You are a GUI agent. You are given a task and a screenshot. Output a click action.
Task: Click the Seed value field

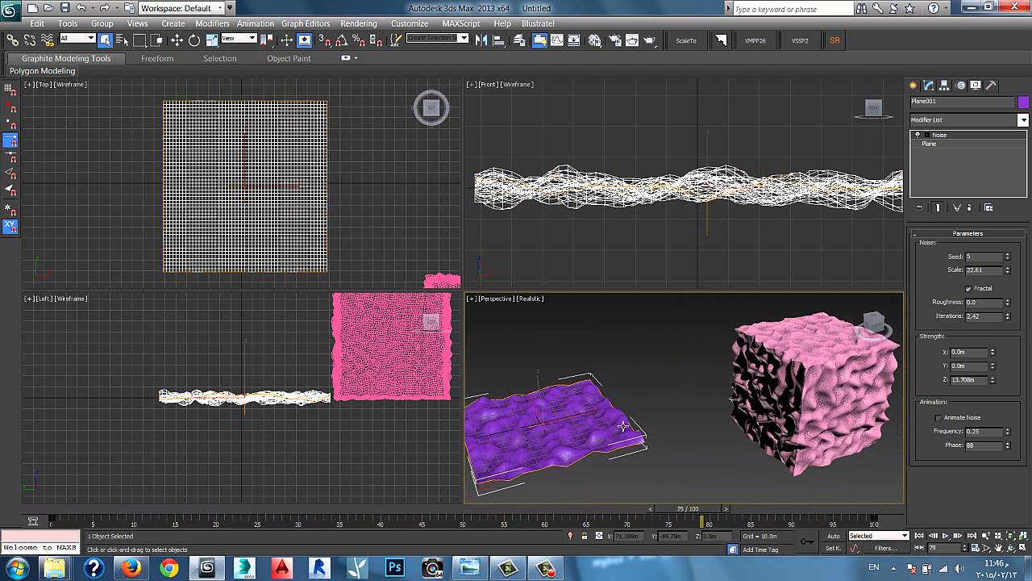click(x=984, y=257)
